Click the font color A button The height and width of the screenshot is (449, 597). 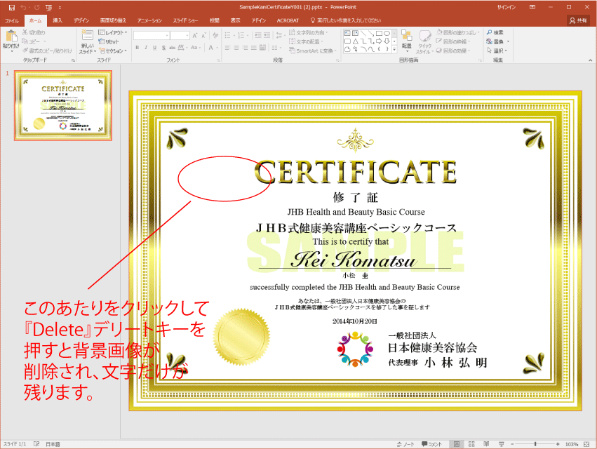tap(211, 48)
